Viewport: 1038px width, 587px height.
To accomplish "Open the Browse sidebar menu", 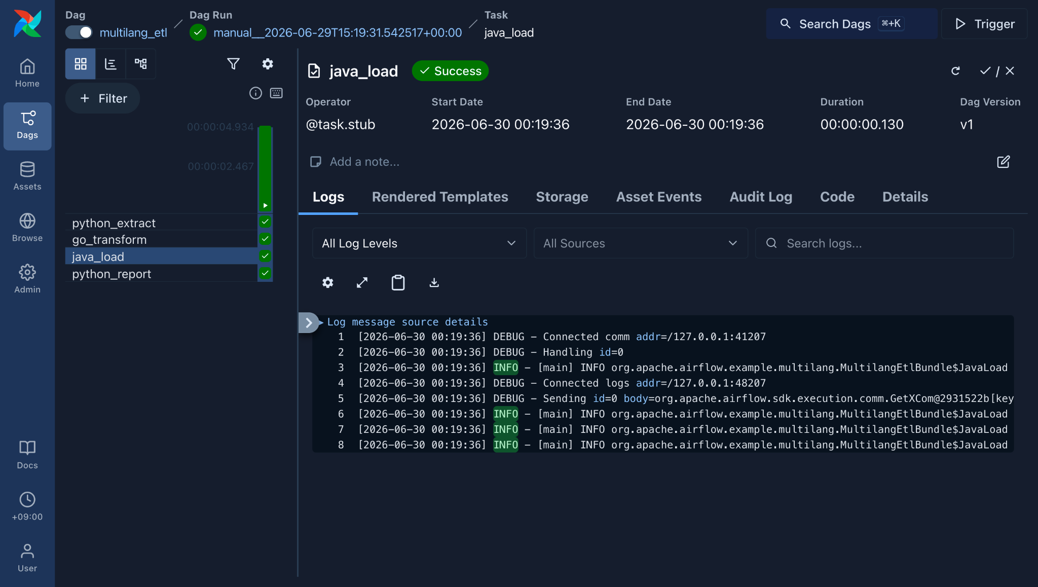I will (27, 228).
